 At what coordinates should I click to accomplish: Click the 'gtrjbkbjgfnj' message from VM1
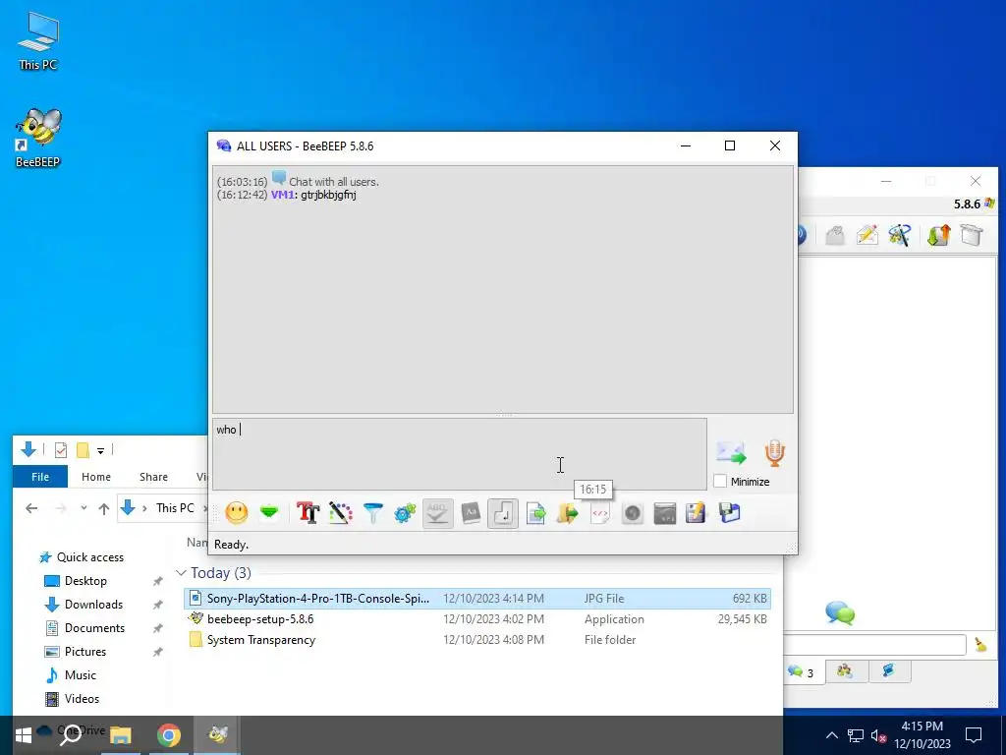coord(328,194)
